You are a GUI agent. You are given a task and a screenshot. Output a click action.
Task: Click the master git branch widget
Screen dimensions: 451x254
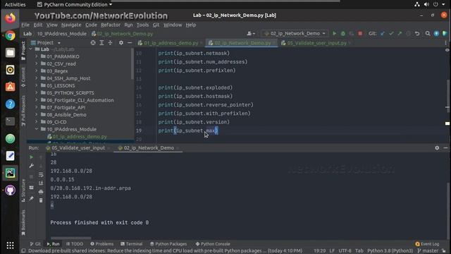pyautogui.click(x=428, y=251)
